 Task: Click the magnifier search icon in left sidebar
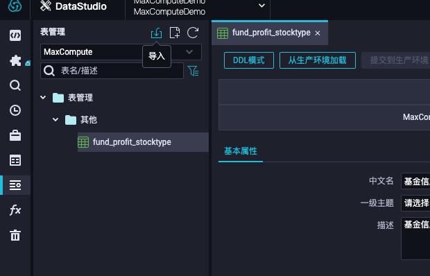click(x=15, y=85)
